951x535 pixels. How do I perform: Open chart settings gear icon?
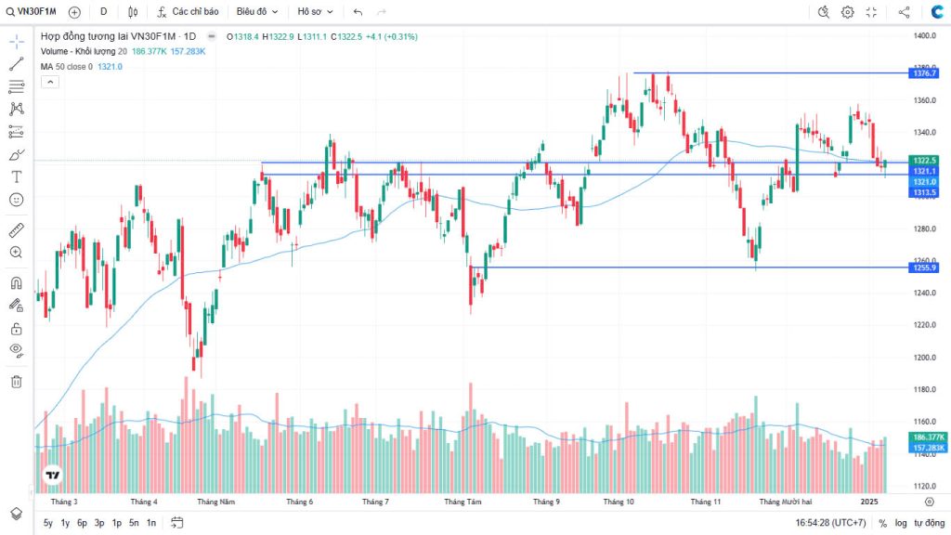[x=847, y=12]
